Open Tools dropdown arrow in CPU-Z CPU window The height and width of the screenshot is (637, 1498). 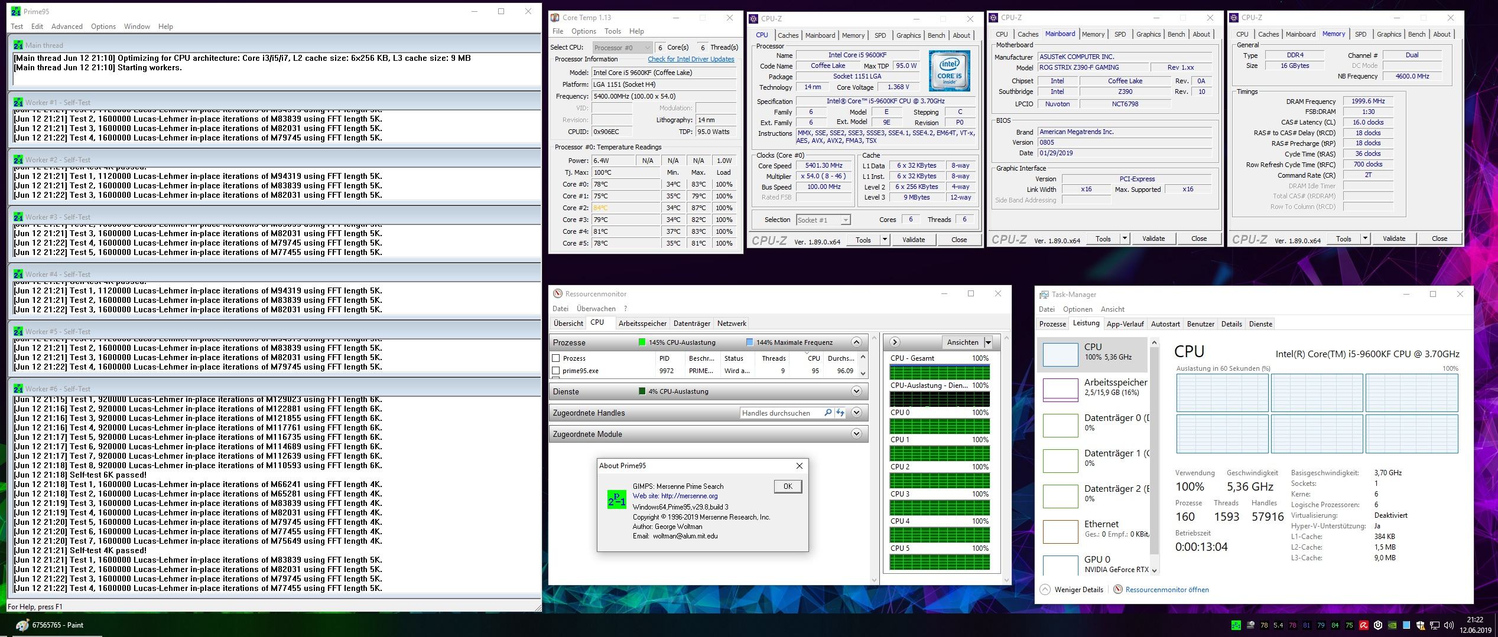(x=885, y=240)
